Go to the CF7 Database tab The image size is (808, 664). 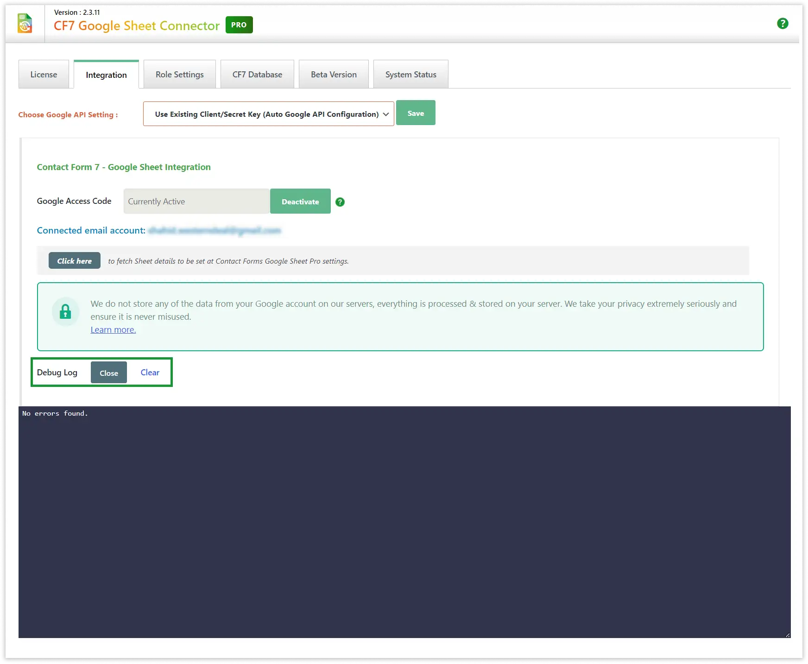pos(257,75)
